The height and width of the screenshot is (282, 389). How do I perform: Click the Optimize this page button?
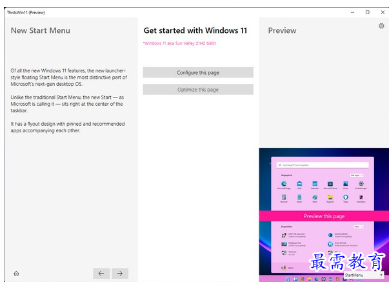pos(198,89)
